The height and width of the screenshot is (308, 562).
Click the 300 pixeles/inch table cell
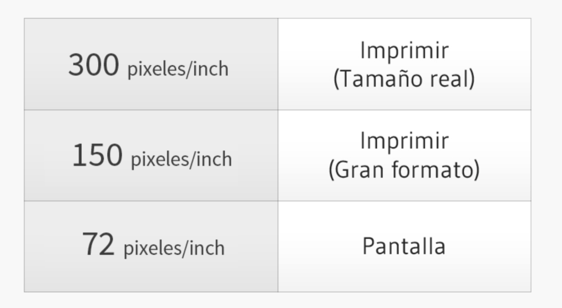[x=151, y=64]
